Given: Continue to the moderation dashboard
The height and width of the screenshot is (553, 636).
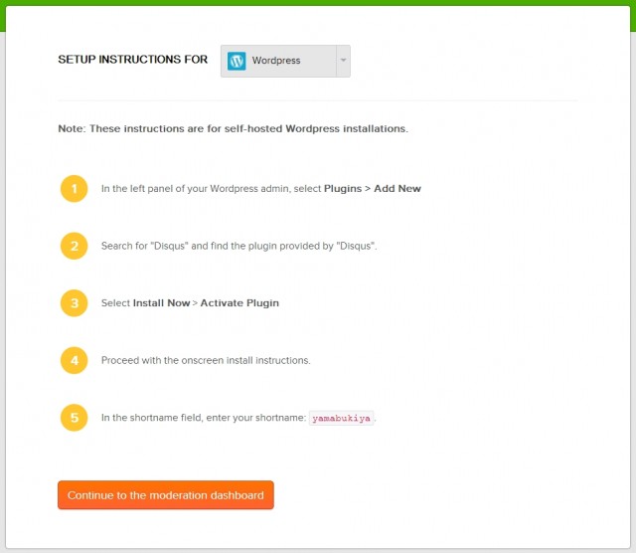Looking at the screenshot, I should (x=166, y=495).
